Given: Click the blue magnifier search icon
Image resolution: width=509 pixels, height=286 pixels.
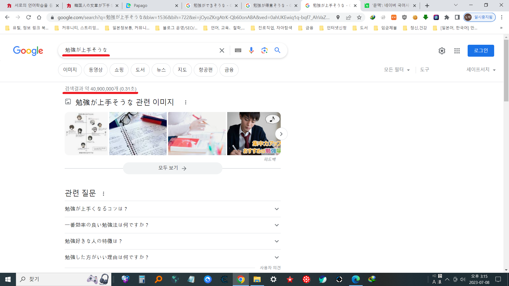Looking at the screenshot, I should pyautogui.click(x=277, y=50).
